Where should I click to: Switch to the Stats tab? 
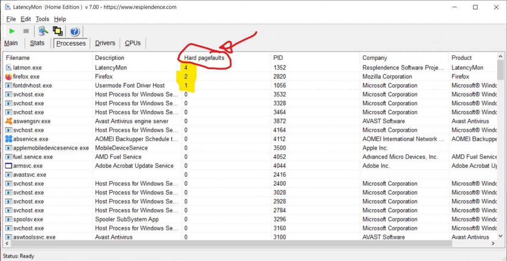coord(37,43)
